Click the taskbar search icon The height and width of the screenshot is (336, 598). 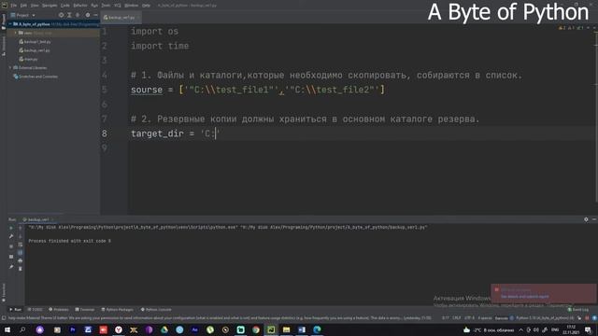pyautogui.click(x=22, y=329)
